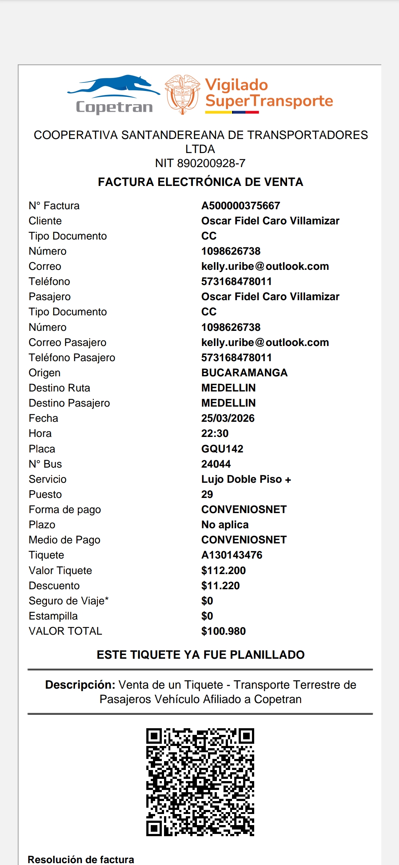Select the origin value BUCARAMANGA
Viewport: 399px width, 865px height.
[244, 373]
